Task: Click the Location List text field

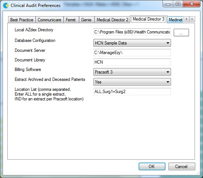Action: (132, 92)
